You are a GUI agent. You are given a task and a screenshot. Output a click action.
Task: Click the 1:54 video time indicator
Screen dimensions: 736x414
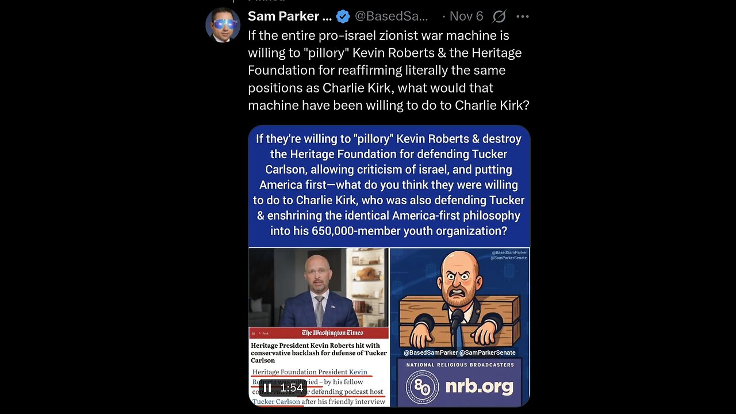[292, 388]
